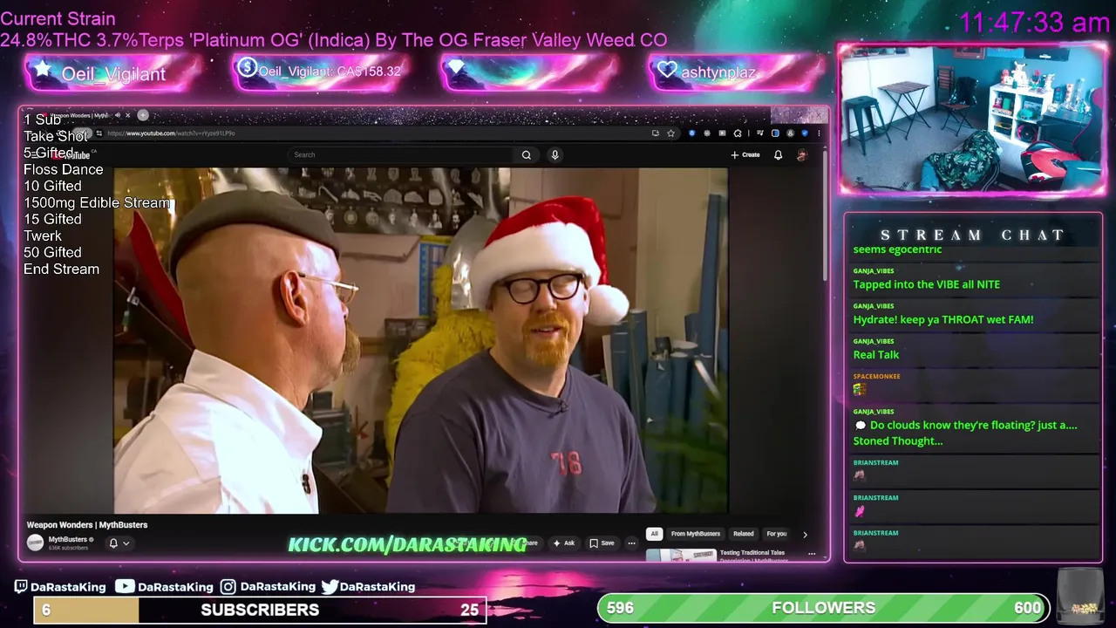This screenshot has height=628, width=1116.
Task: Open the YouTube Create menu
Action: pos(745,154)
